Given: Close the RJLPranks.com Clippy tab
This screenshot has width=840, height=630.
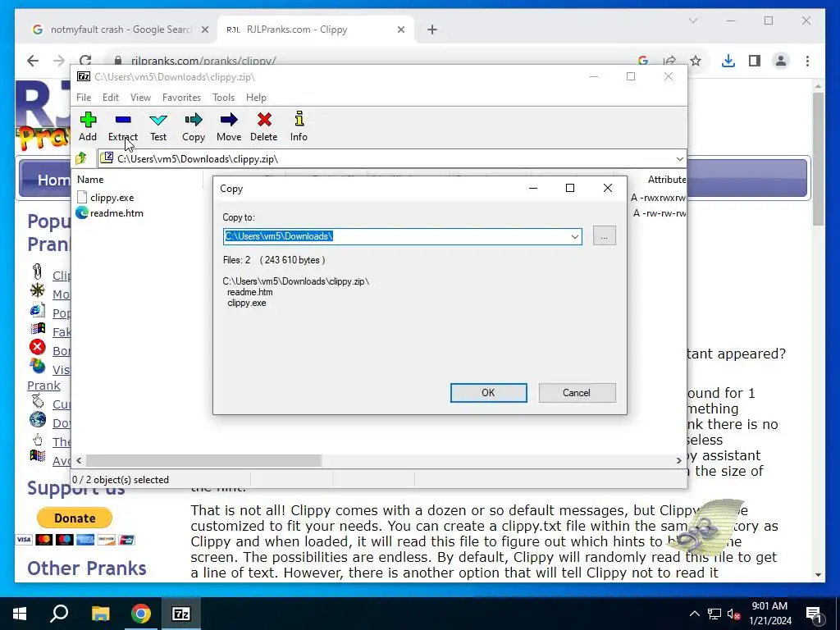Looking at the screenshot, I should [400, 30].
